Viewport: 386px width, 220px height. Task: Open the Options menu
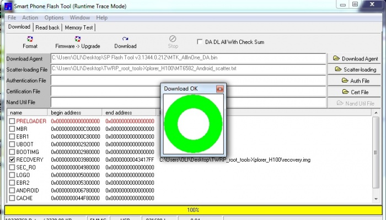coord(54,18)
